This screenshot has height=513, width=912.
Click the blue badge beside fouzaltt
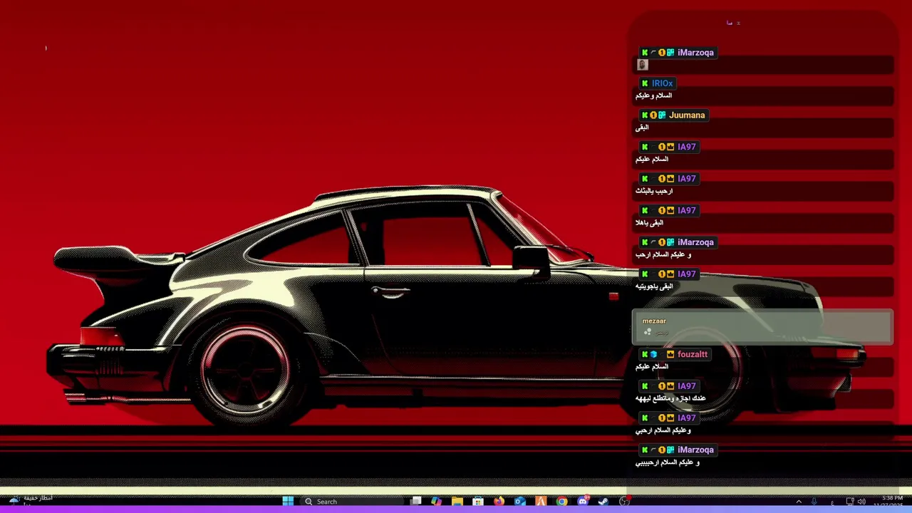[x=653, y=354]
